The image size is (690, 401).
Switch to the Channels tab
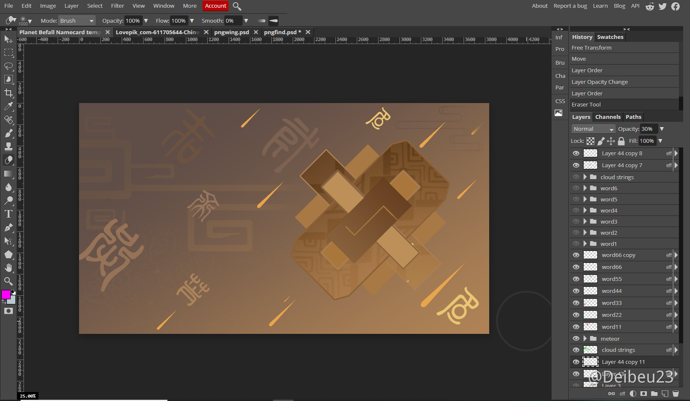608,117
